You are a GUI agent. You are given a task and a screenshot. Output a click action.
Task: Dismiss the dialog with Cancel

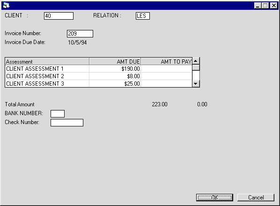(x=256, y=198)
